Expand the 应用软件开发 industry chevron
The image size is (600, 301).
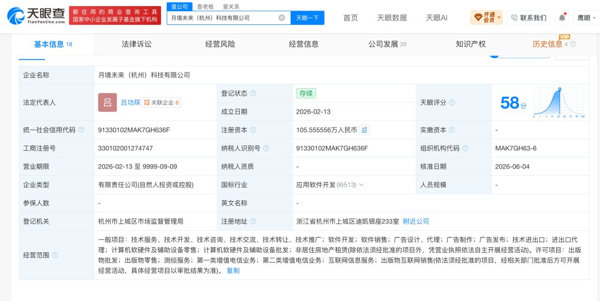362,185
